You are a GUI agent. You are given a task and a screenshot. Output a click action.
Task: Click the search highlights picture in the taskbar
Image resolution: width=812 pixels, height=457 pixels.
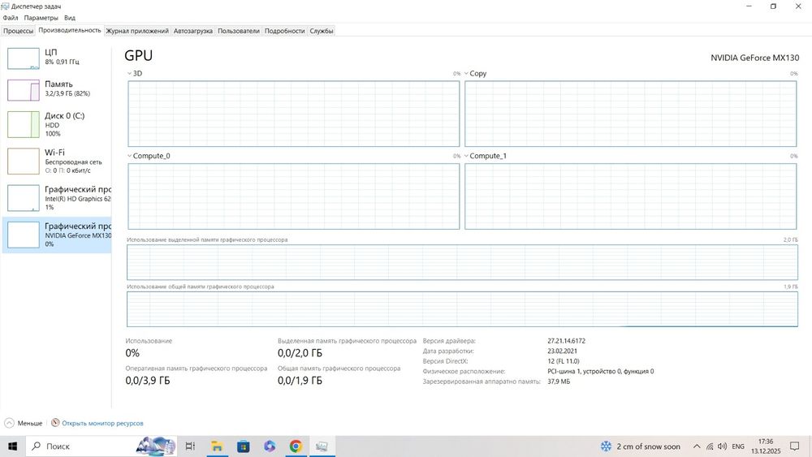[155, 446]
